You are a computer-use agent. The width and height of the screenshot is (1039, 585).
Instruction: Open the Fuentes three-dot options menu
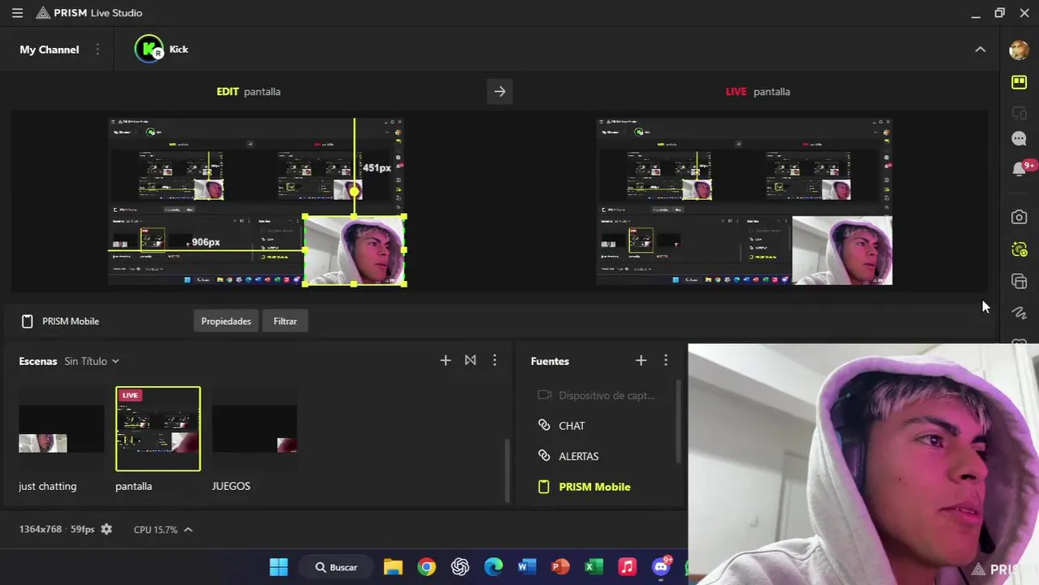(665, 360)
